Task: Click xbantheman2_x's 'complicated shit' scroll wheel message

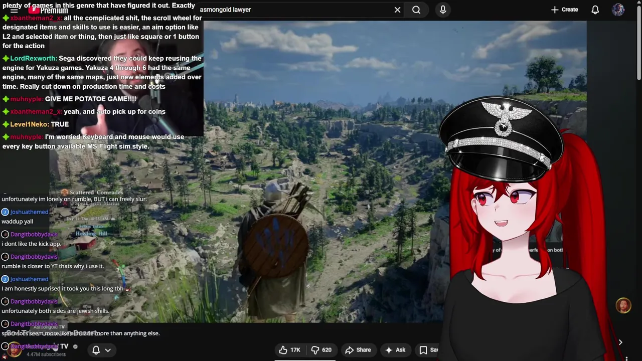Action: click(x=102, y=32)
